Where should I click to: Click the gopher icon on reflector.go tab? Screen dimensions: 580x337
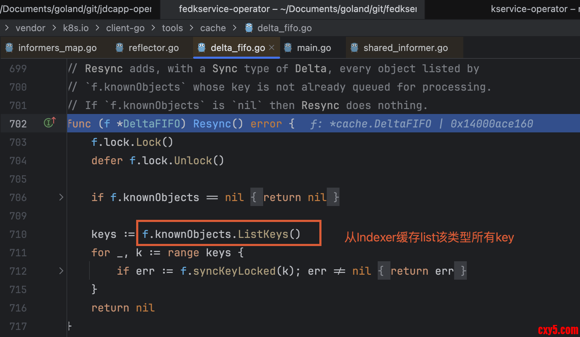[120, 47]
